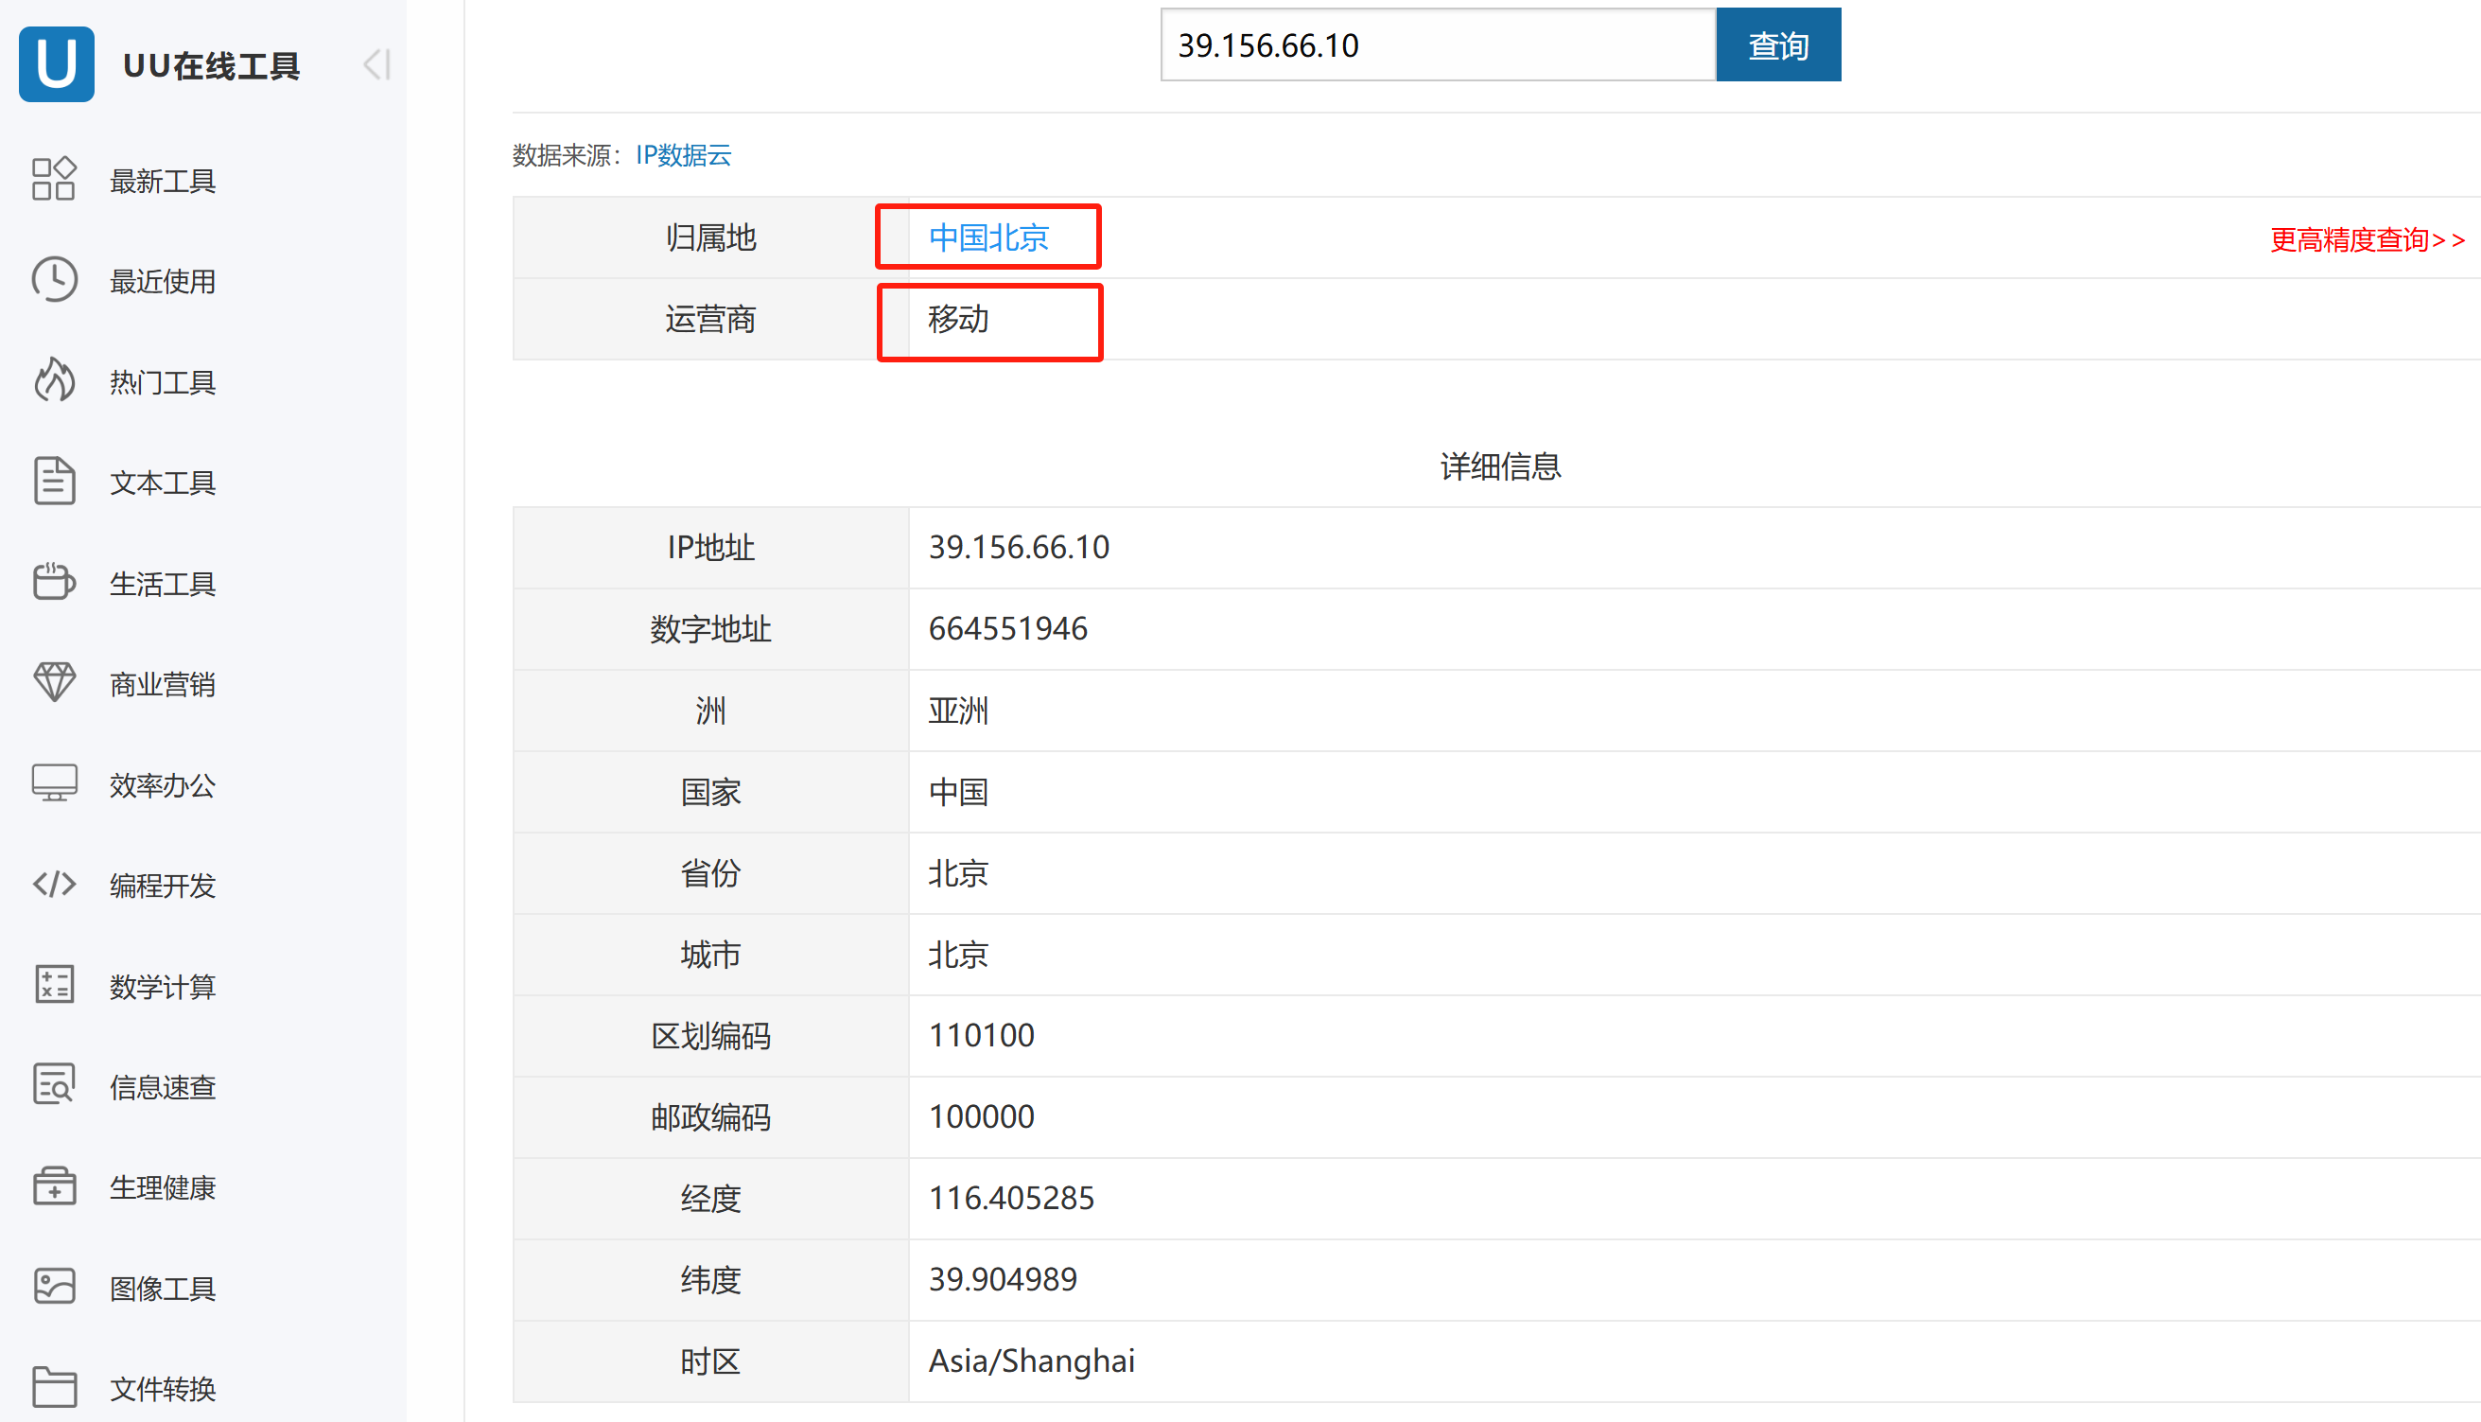Open the 更高精度查询 link
The image size is (2481, 1422).
point(2366,239)
